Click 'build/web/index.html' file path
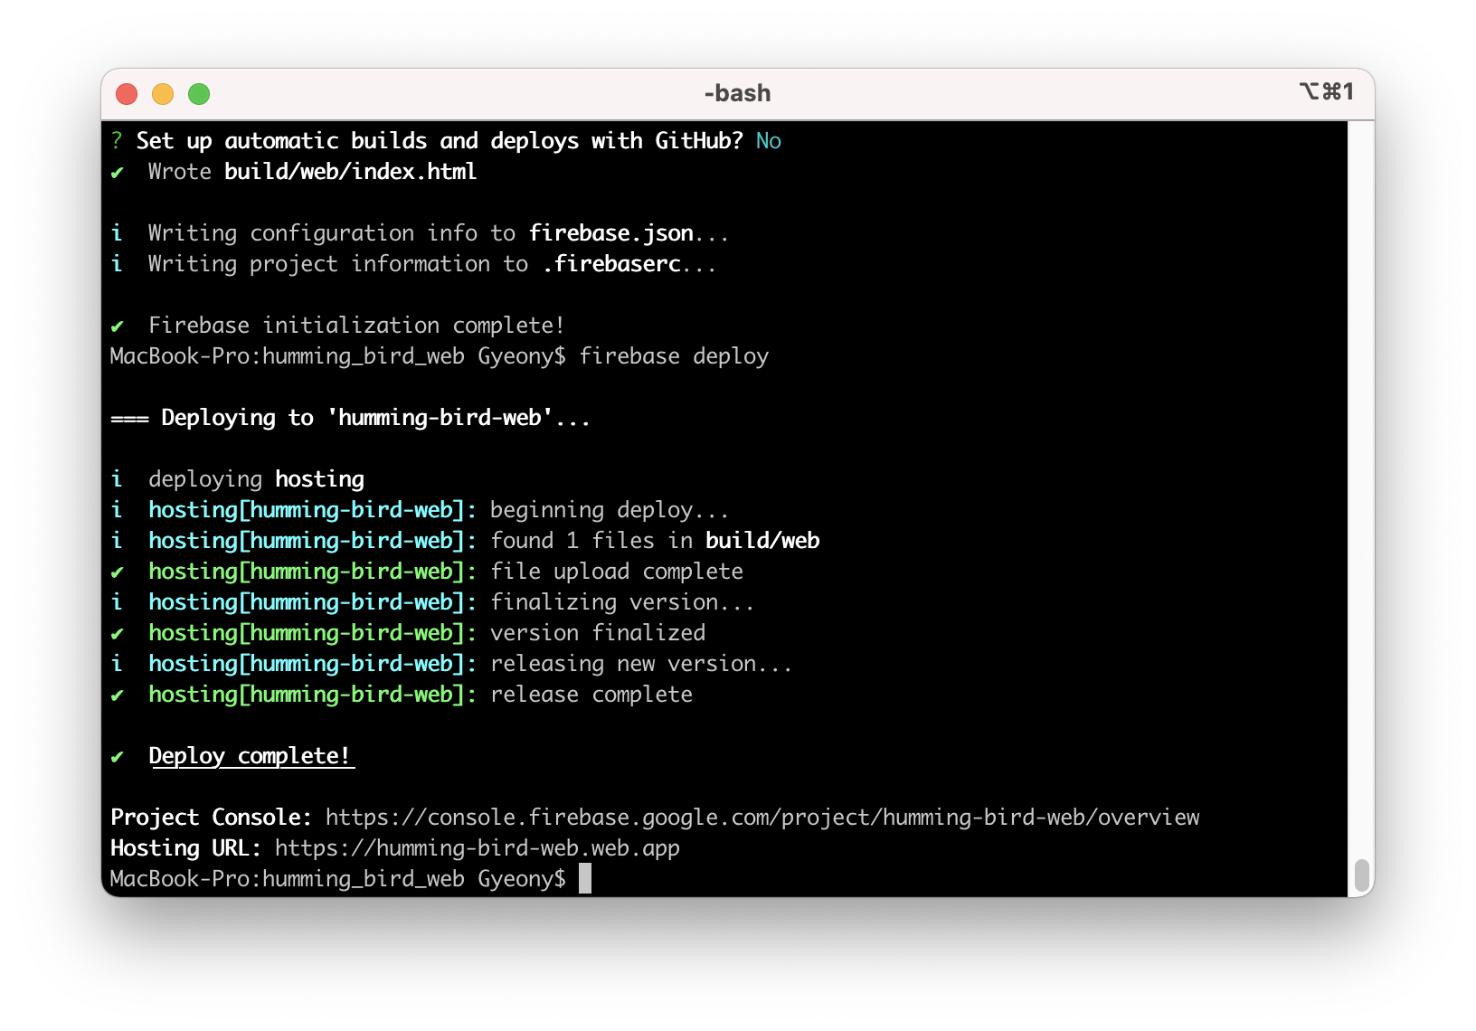The width and height of the screenshot is (1476, 1031). point(350,172)
